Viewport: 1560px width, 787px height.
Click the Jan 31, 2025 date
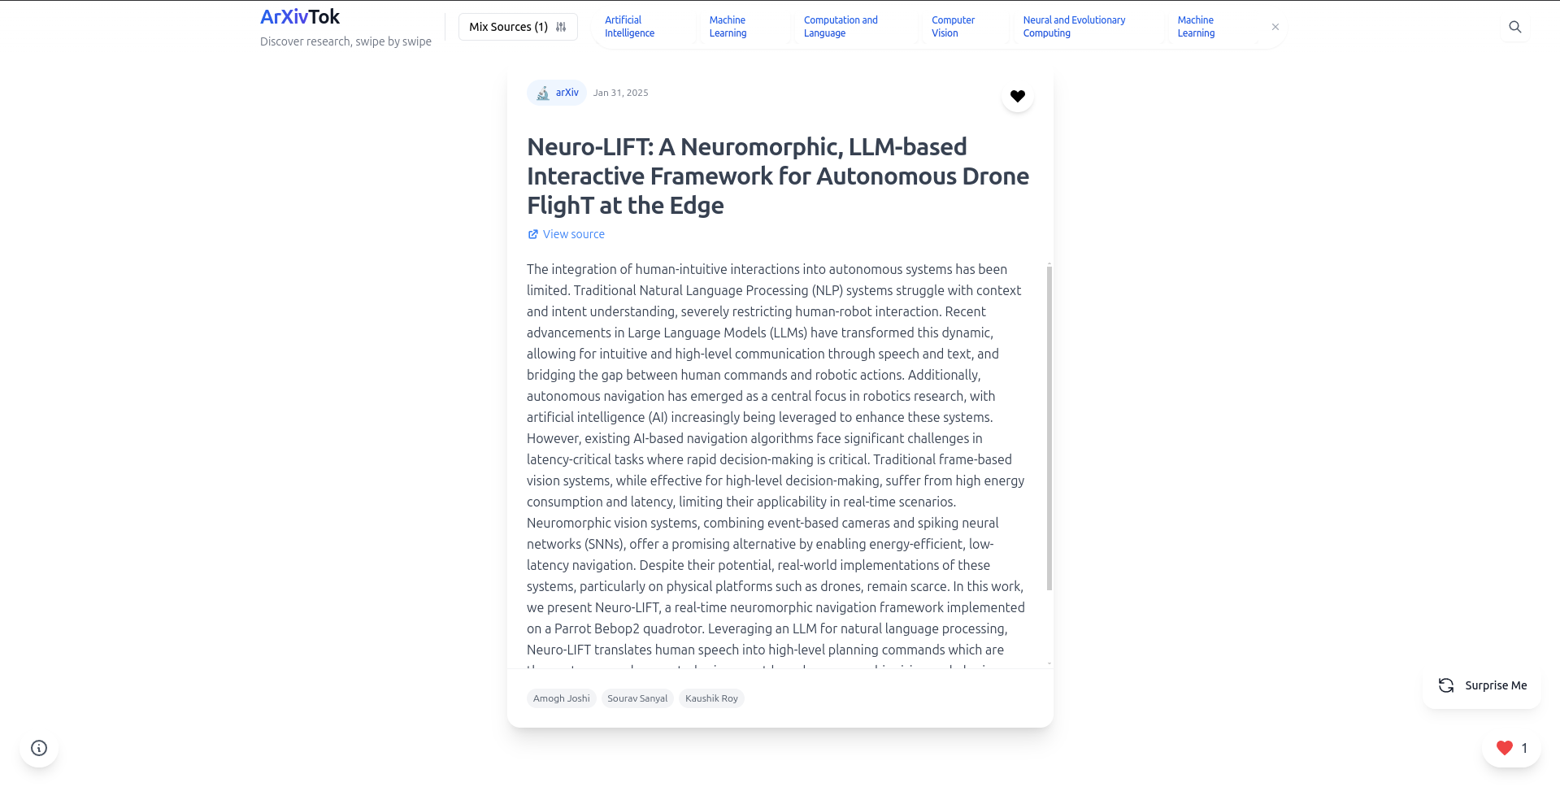click(x=620, y=93)
